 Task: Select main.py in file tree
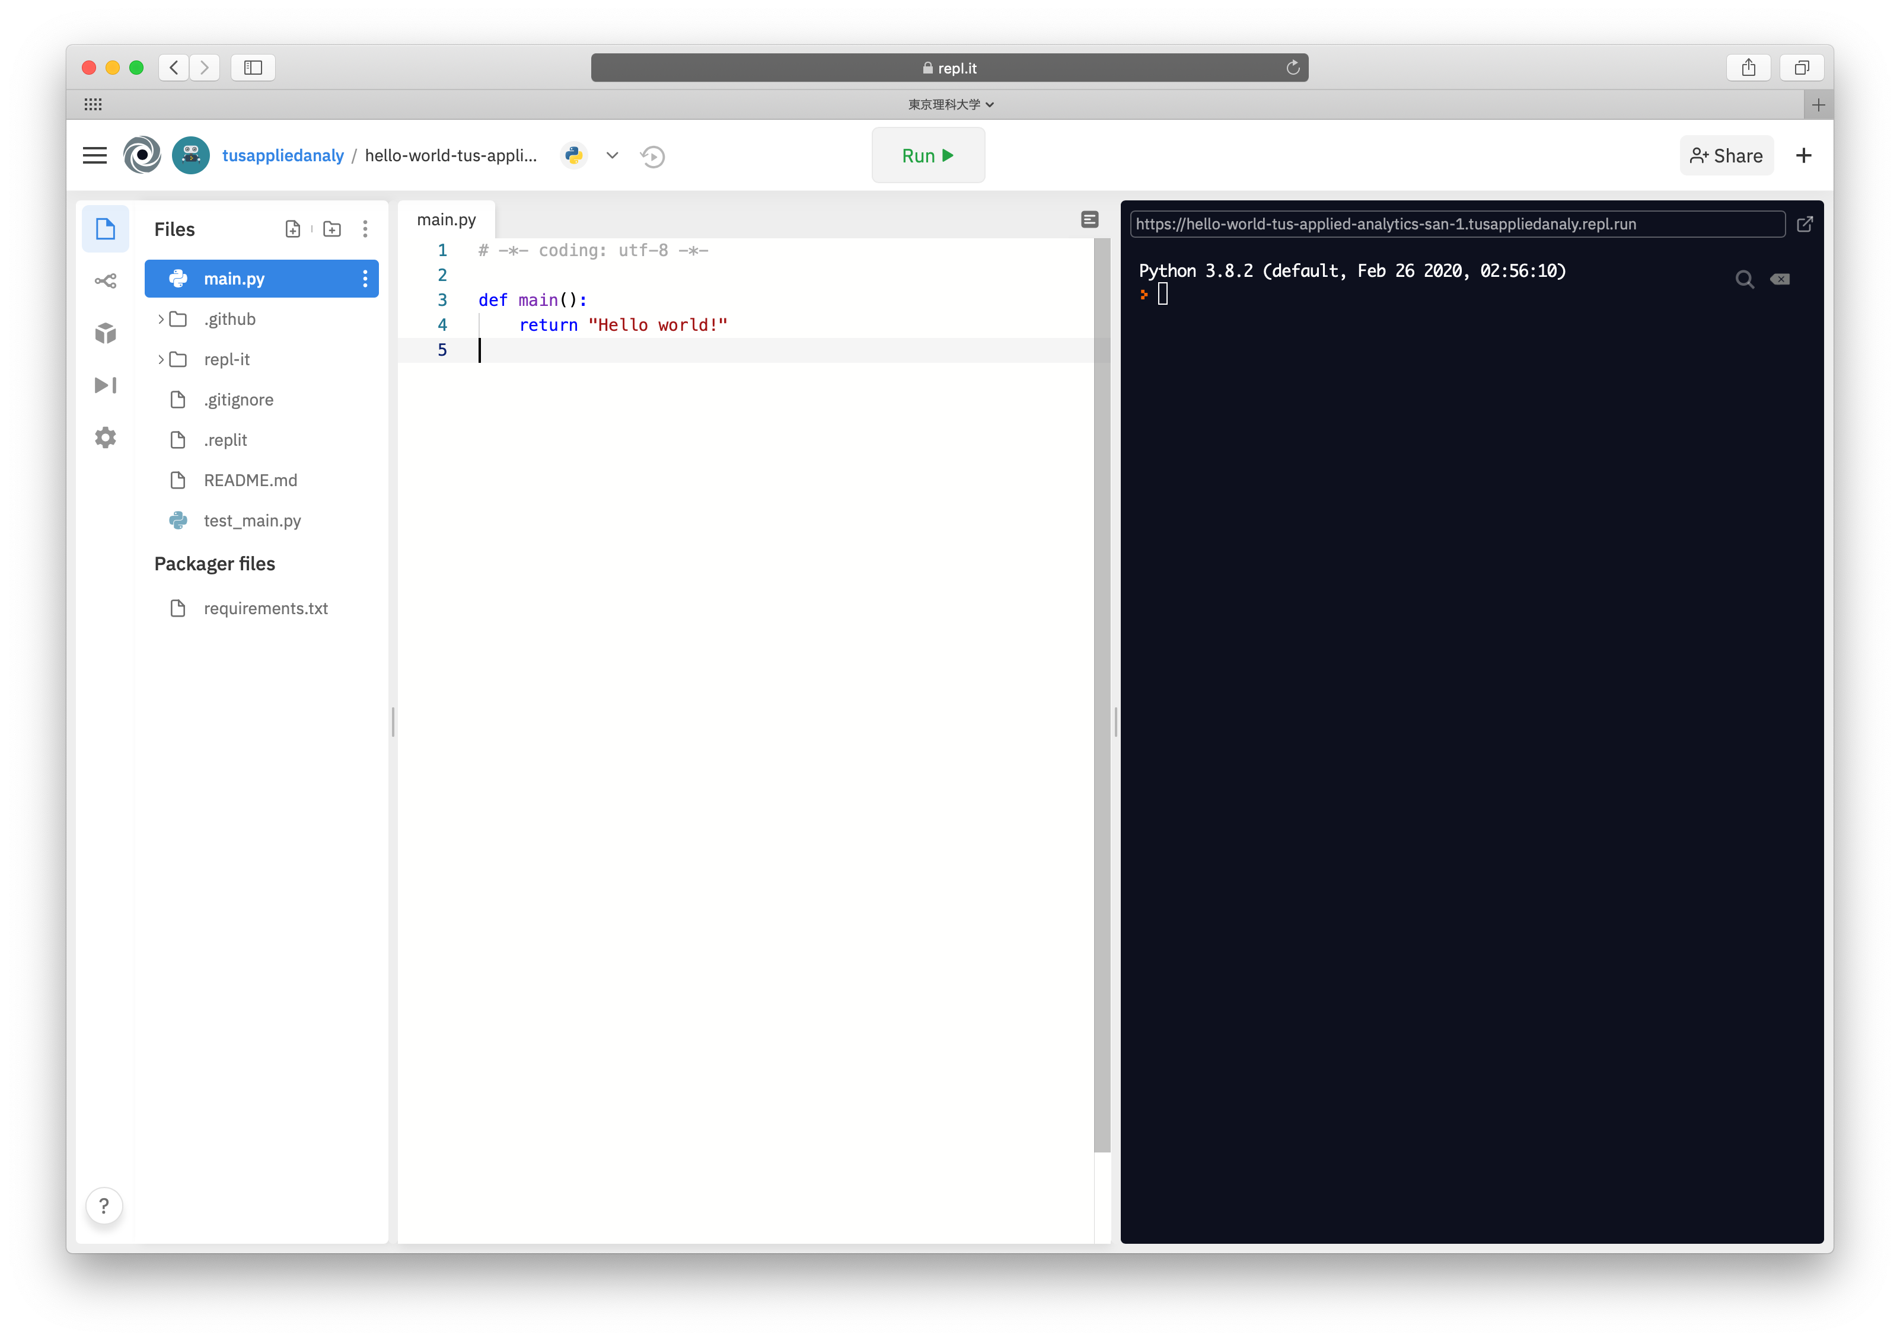[262, 279]
